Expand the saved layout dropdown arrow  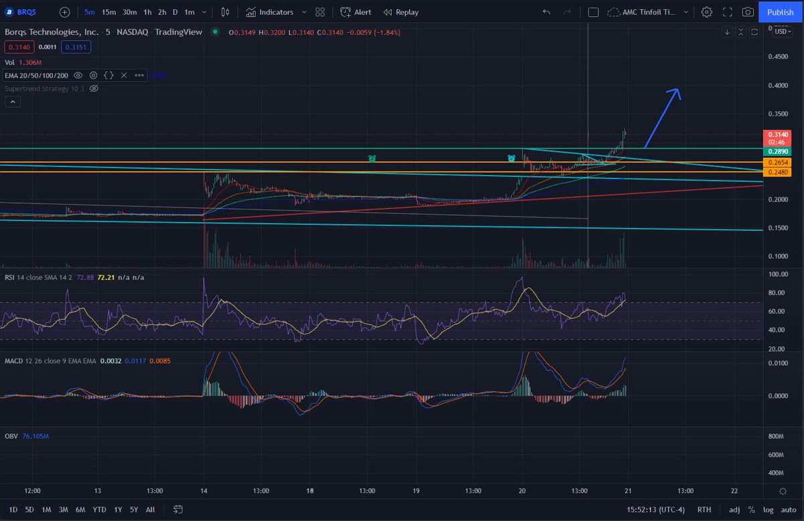pyautogui.click(x=687, y=12)
